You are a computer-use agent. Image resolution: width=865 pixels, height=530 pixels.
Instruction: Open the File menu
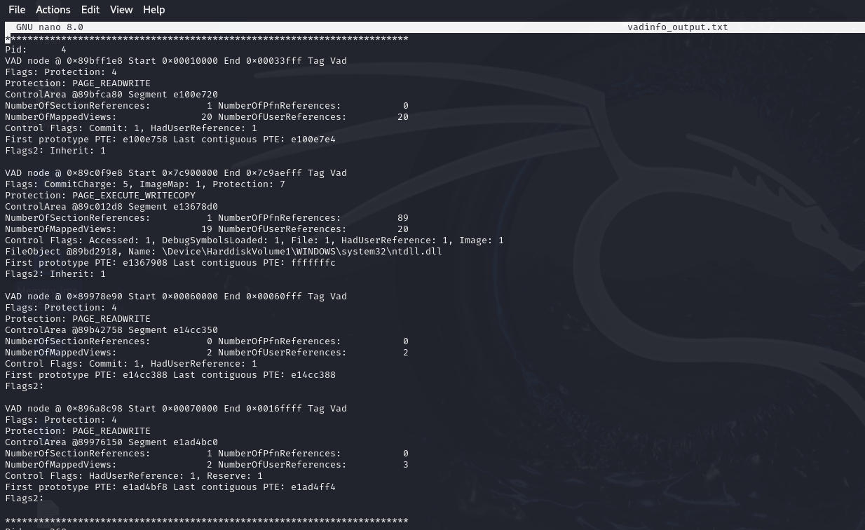point(17,9)
